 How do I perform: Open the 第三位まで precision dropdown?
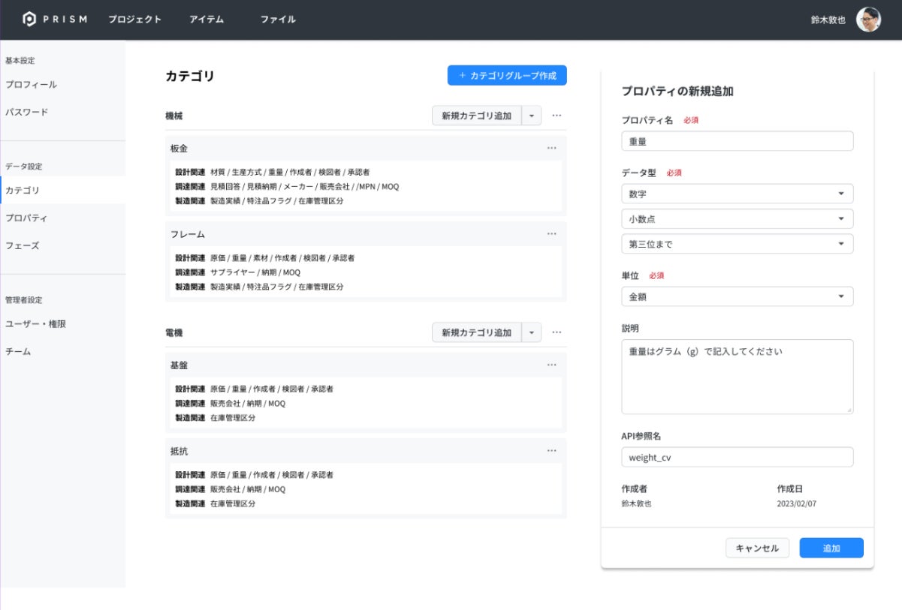coord(738,244)
